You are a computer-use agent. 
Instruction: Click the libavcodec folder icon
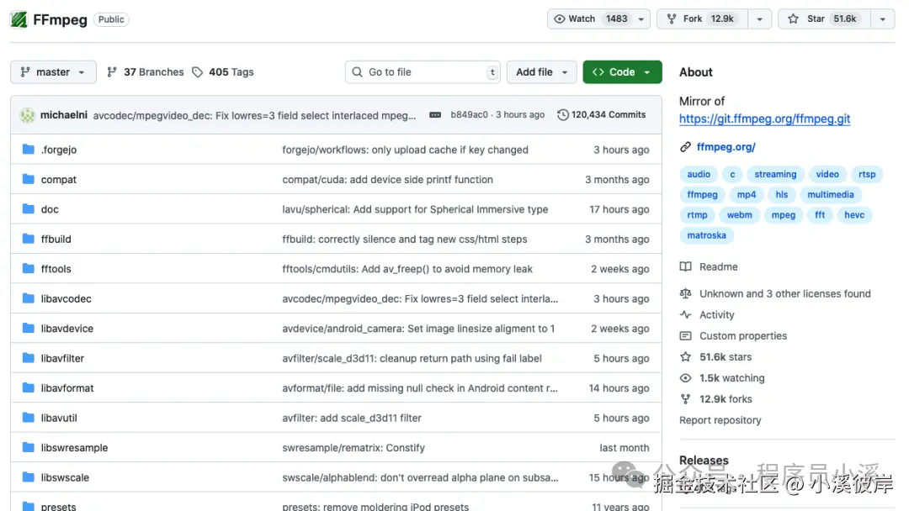tap(29, 298)
